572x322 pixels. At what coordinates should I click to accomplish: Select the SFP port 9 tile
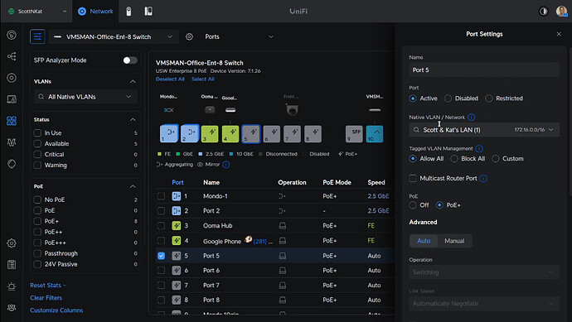[x=354, y=134]
